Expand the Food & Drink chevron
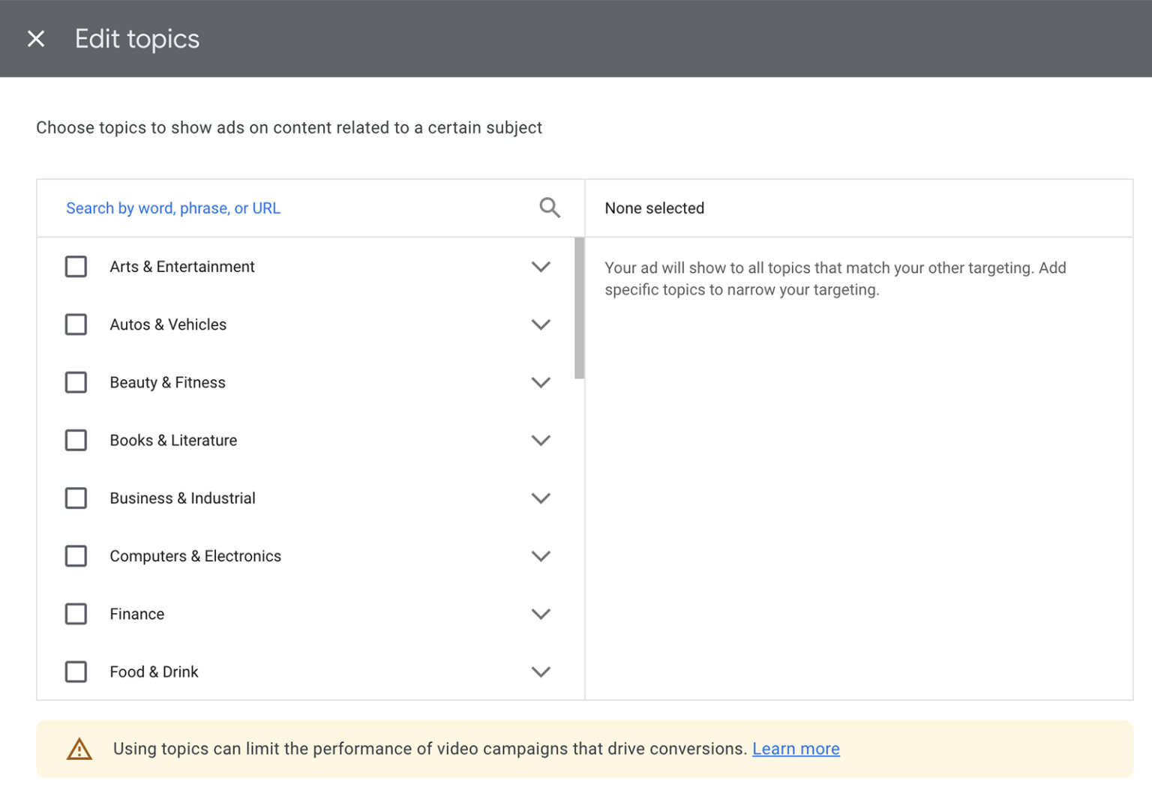Screen dimensions: 1152x796 click(541, 672)
